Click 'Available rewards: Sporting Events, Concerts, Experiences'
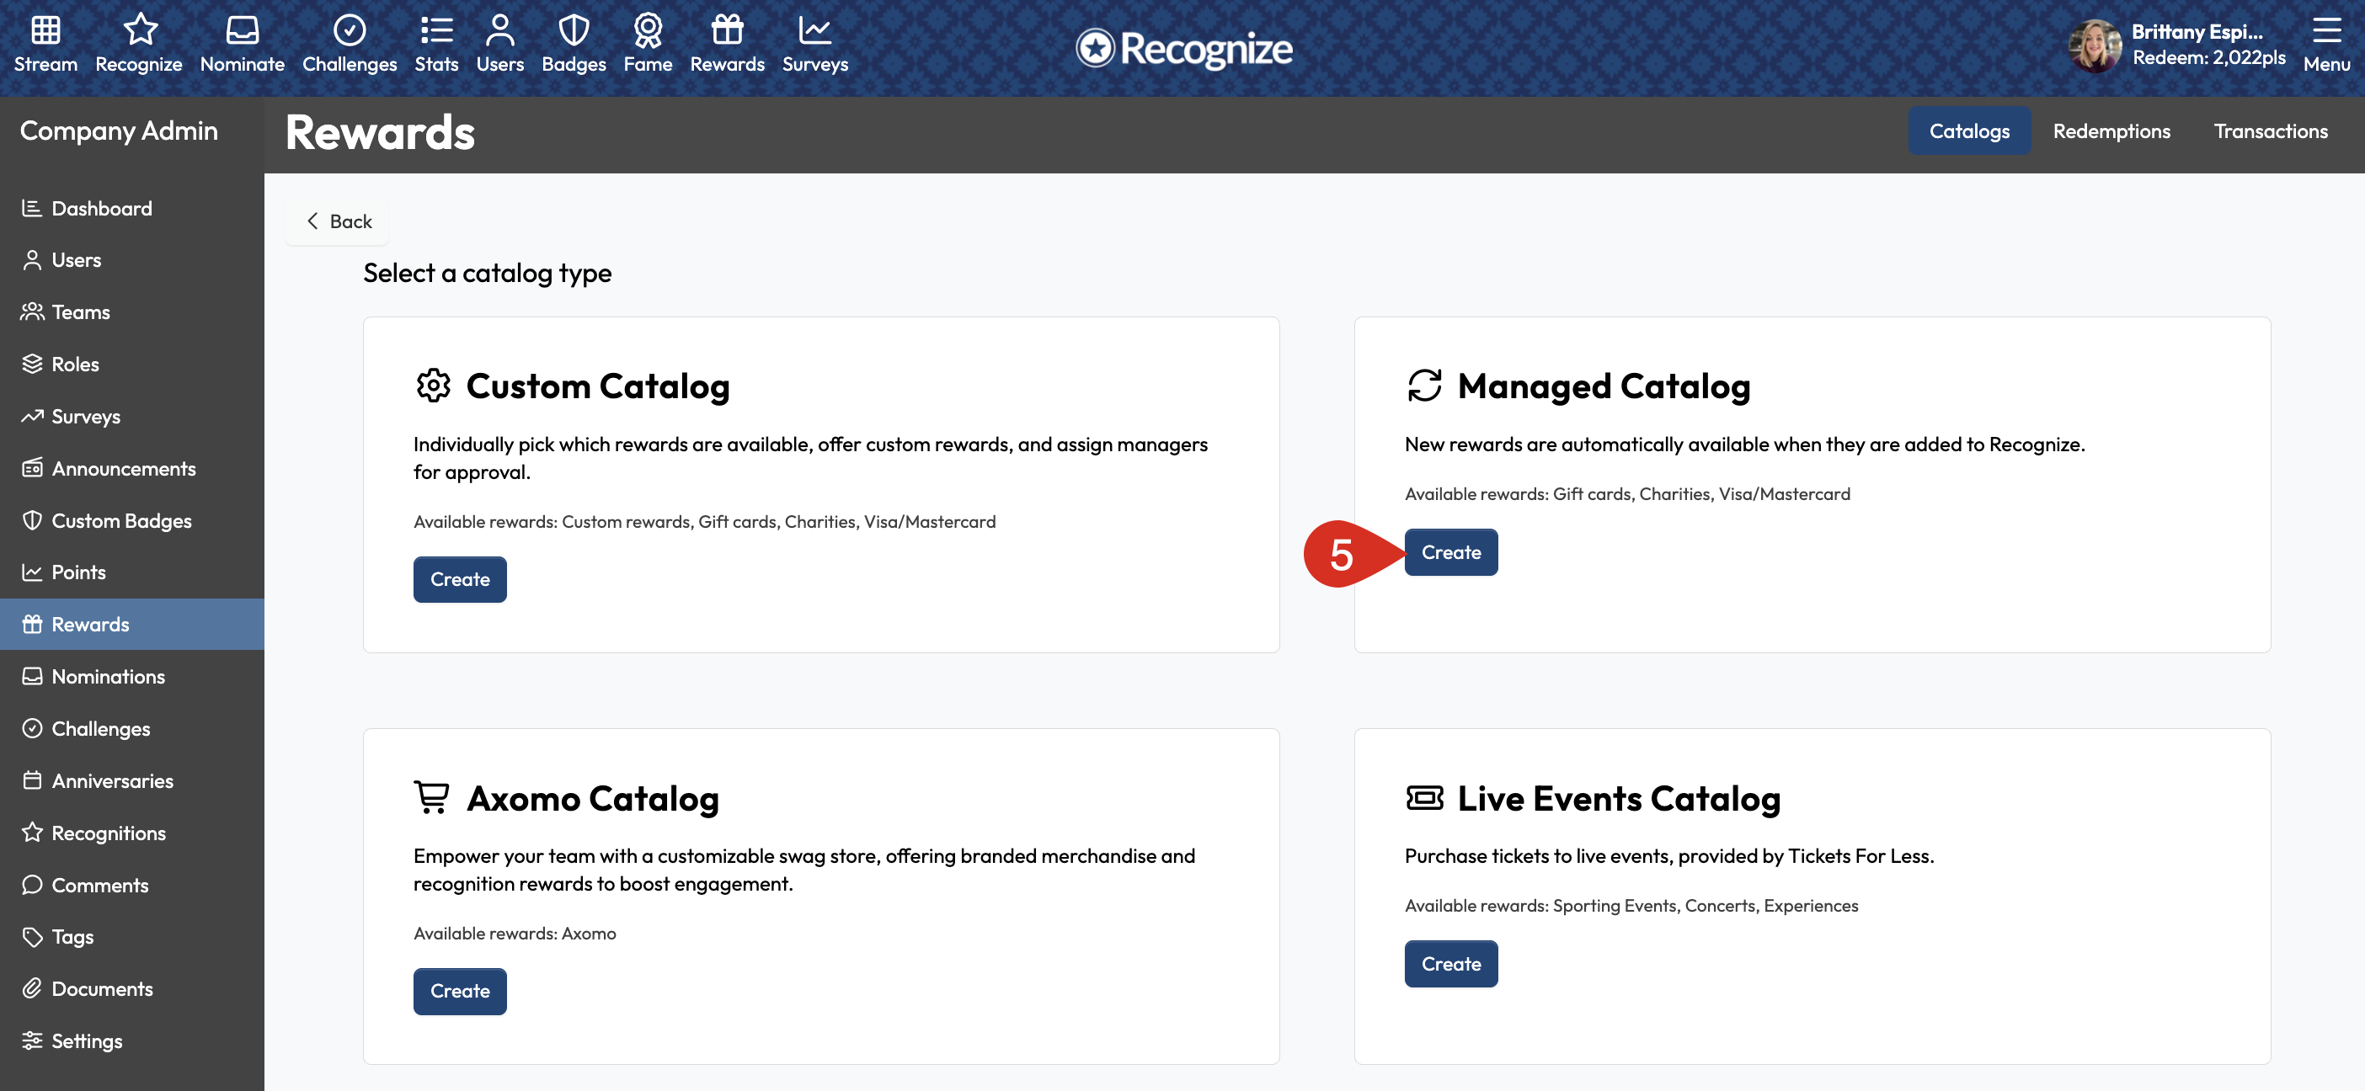The image size is (2365, 1091). 1631,906
